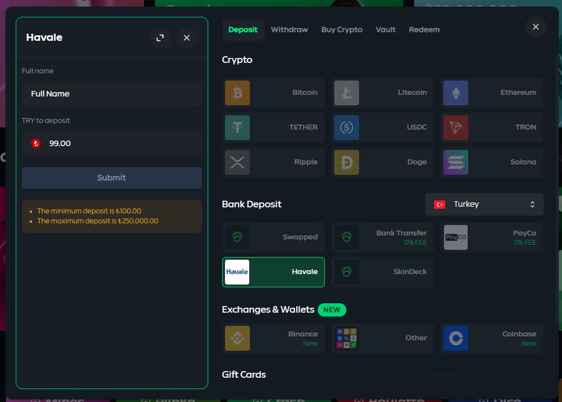Click the Swapped label text
Image resolution: width=562 pixels, height=402 pixels.
coord(300,237)
